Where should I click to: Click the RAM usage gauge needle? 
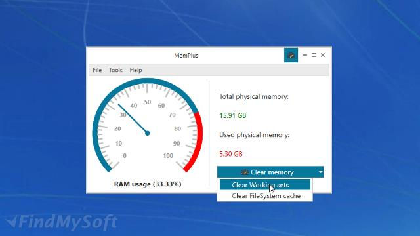[133, 119]
